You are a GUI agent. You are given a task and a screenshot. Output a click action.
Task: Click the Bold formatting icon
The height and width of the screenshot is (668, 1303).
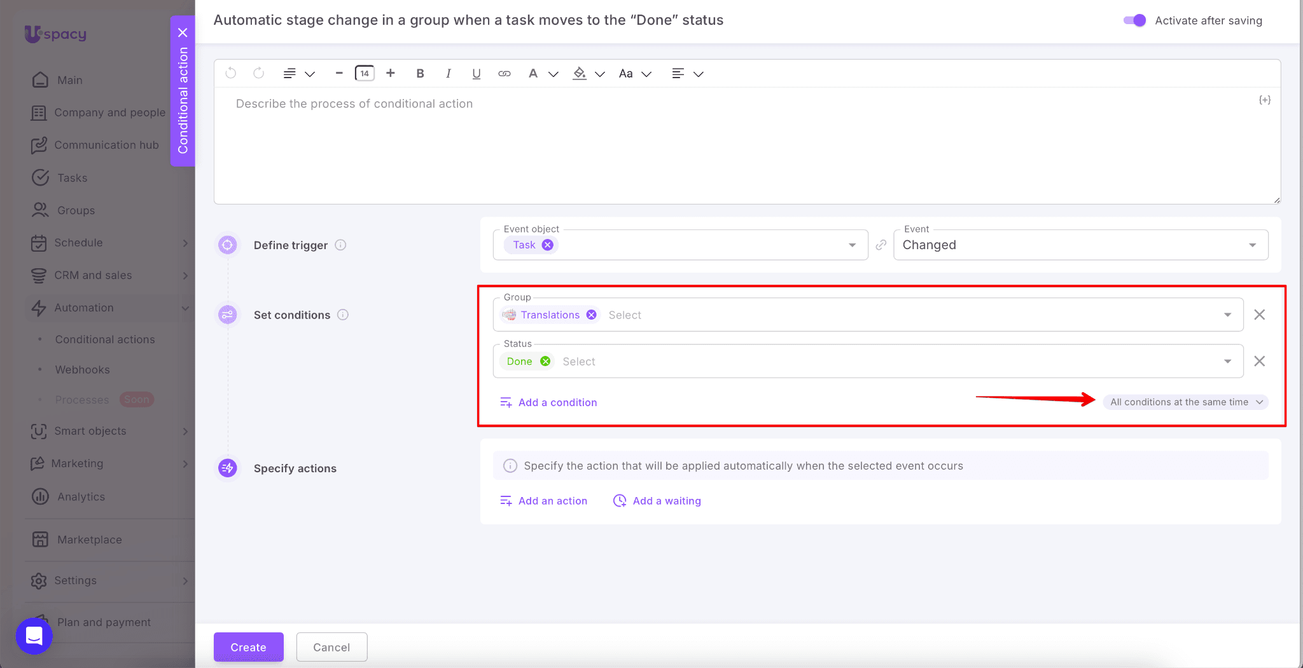420,74
